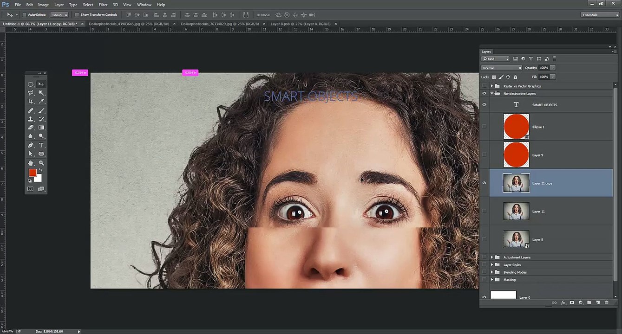Image resolution: width=622 pixels, height=334 pixels.
Task: Hide the Layer 11 copy layer
Action: (x=485, y=183)
